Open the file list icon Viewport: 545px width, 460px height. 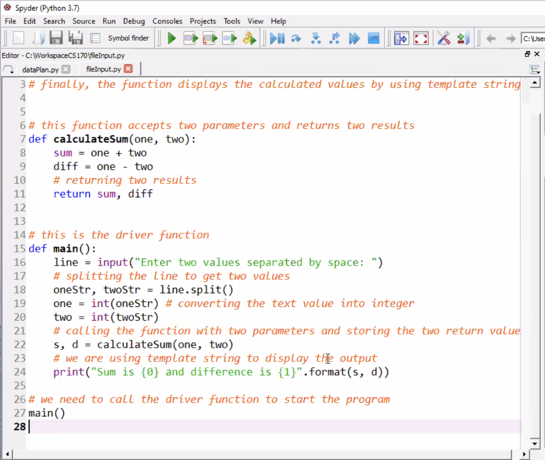click(95, 38)
